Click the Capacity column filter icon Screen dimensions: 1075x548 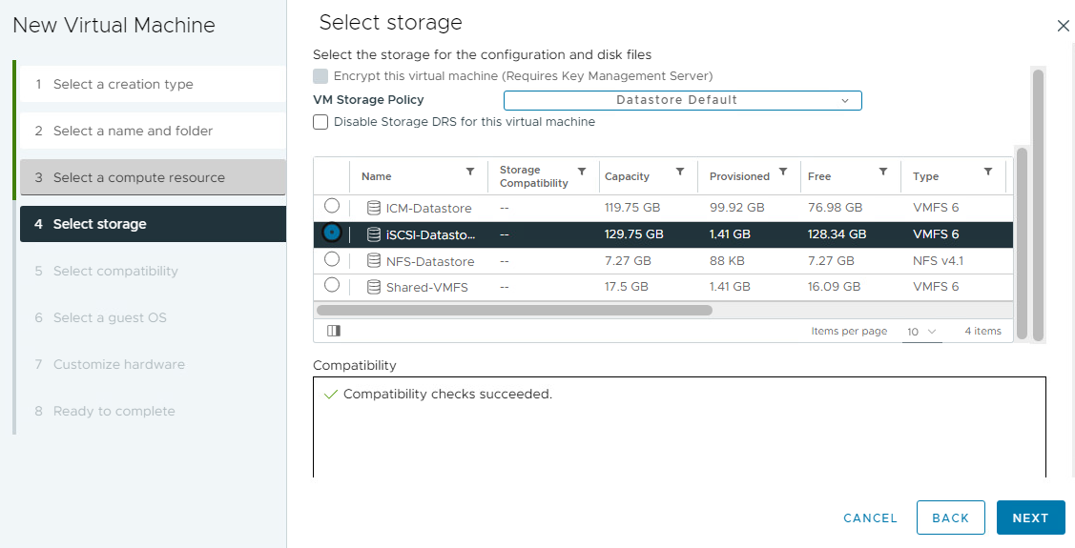[x=680, y=172]
